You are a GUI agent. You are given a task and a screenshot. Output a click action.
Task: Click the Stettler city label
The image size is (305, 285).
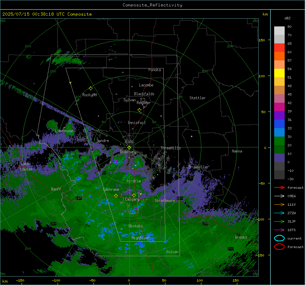[x=198, y=98]
